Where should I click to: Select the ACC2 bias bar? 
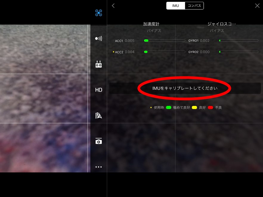tap(165, 52)
